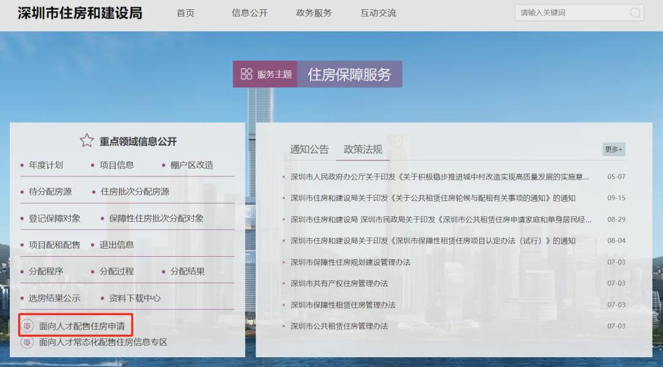Open the 民政局 公共租赁住房申请家庭 notice
Image resolution: width=663 pixels, height=367 pixels.
click(x=441, y=219)
